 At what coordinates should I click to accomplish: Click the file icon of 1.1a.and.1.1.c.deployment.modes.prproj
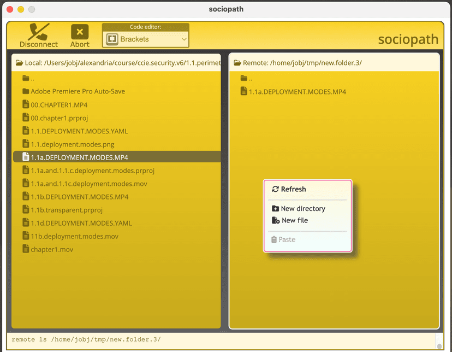click(26, 169)
